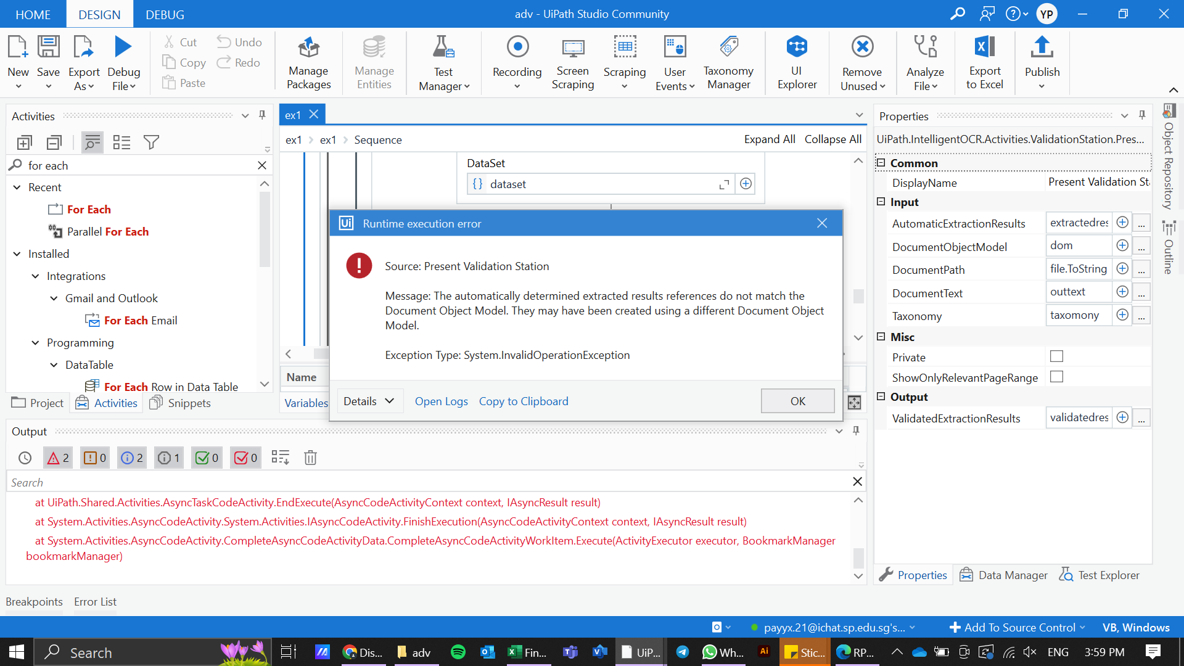Click Output panel vertical scrollbar thumb
This screenshot has width=1184, height=666.
(x=858, y=557)
